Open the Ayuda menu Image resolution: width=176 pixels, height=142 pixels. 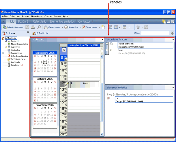(x=65, y=16)
